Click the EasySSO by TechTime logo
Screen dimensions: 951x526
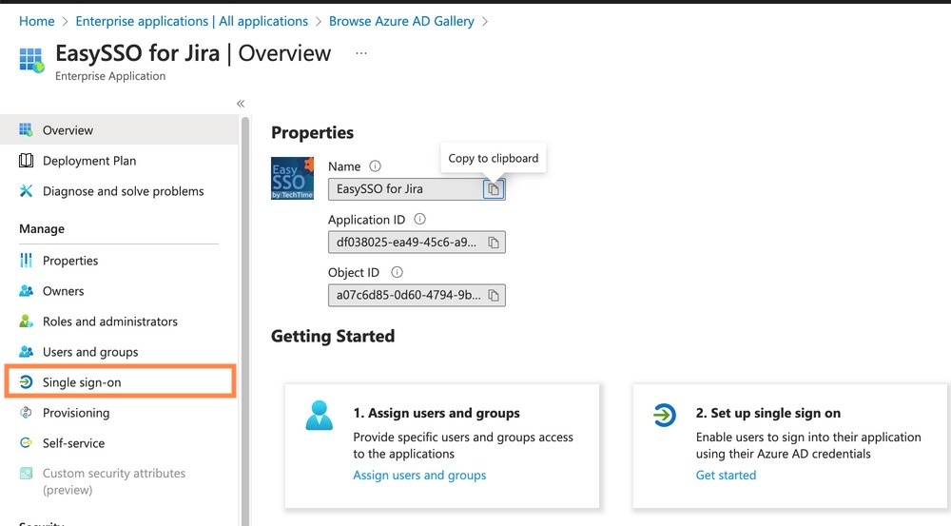click(x=292, y=179)
